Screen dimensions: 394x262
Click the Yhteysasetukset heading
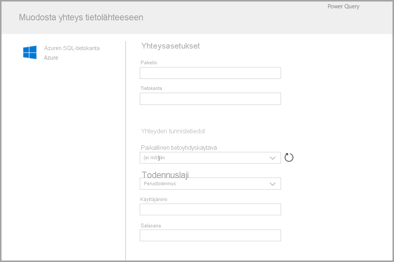(x=170, y=46)
